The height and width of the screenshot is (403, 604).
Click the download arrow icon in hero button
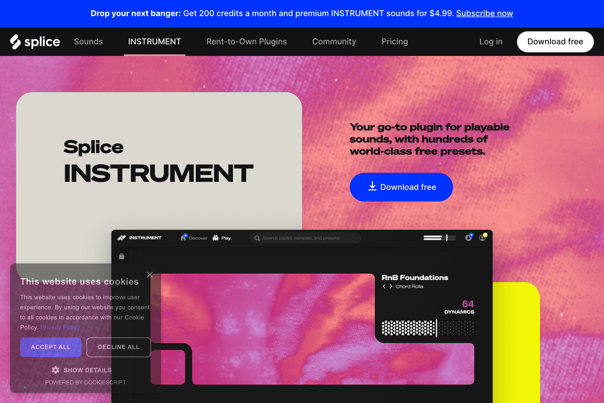tap(372, 186)
